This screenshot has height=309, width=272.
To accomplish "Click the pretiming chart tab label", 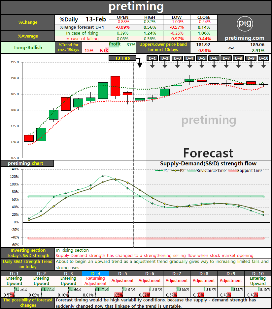I will click(x=27, y=163).
